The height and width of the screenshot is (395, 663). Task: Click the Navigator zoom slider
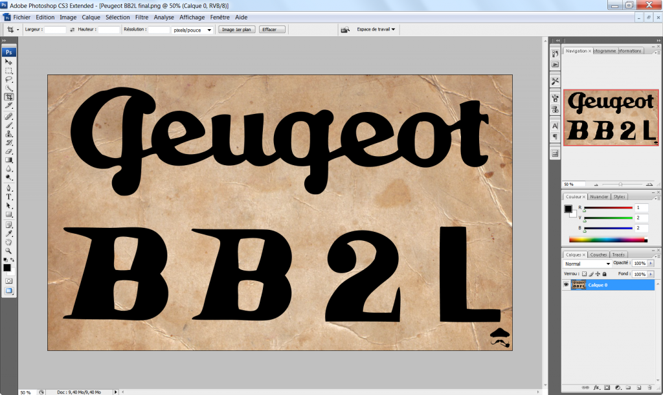(620, 185)
